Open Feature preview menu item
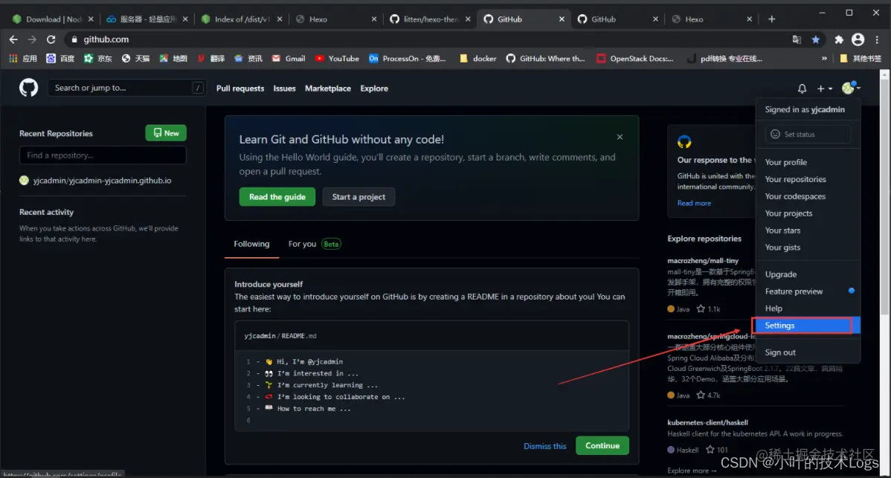This screenshot has height=478, width=891. pyautogui.click(x=808, y=291)
